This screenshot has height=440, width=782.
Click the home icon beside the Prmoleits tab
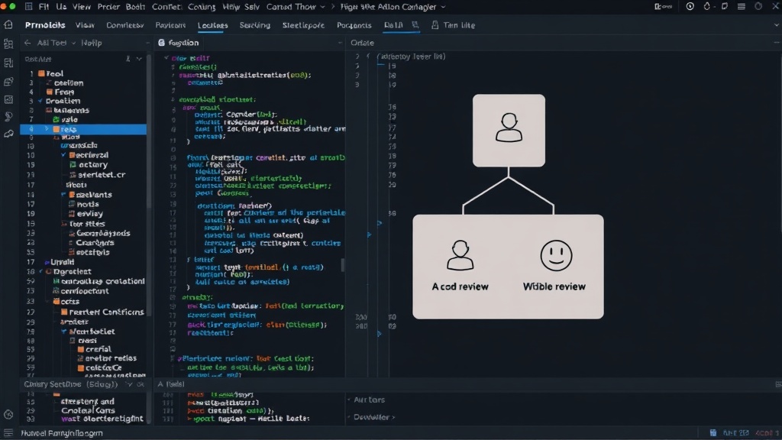click(8, 24)
